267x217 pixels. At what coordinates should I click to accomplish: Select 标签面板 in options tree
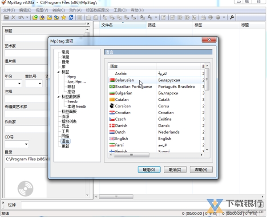pos(69,111)
